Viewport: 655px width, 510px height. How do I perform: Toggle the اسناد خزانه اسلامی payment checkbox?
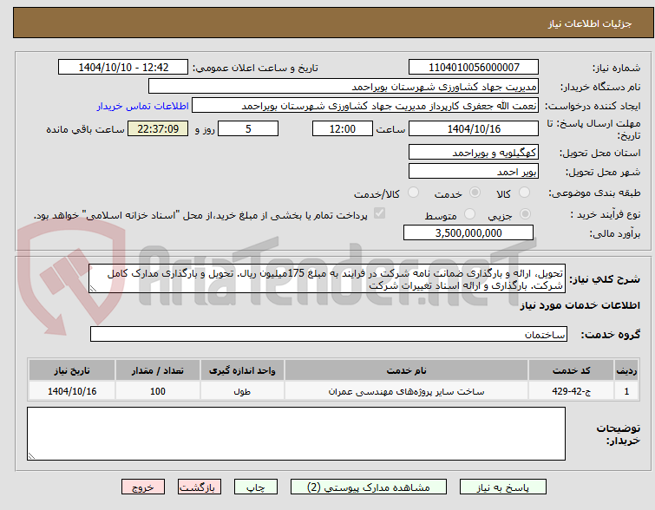click(379, 213)
